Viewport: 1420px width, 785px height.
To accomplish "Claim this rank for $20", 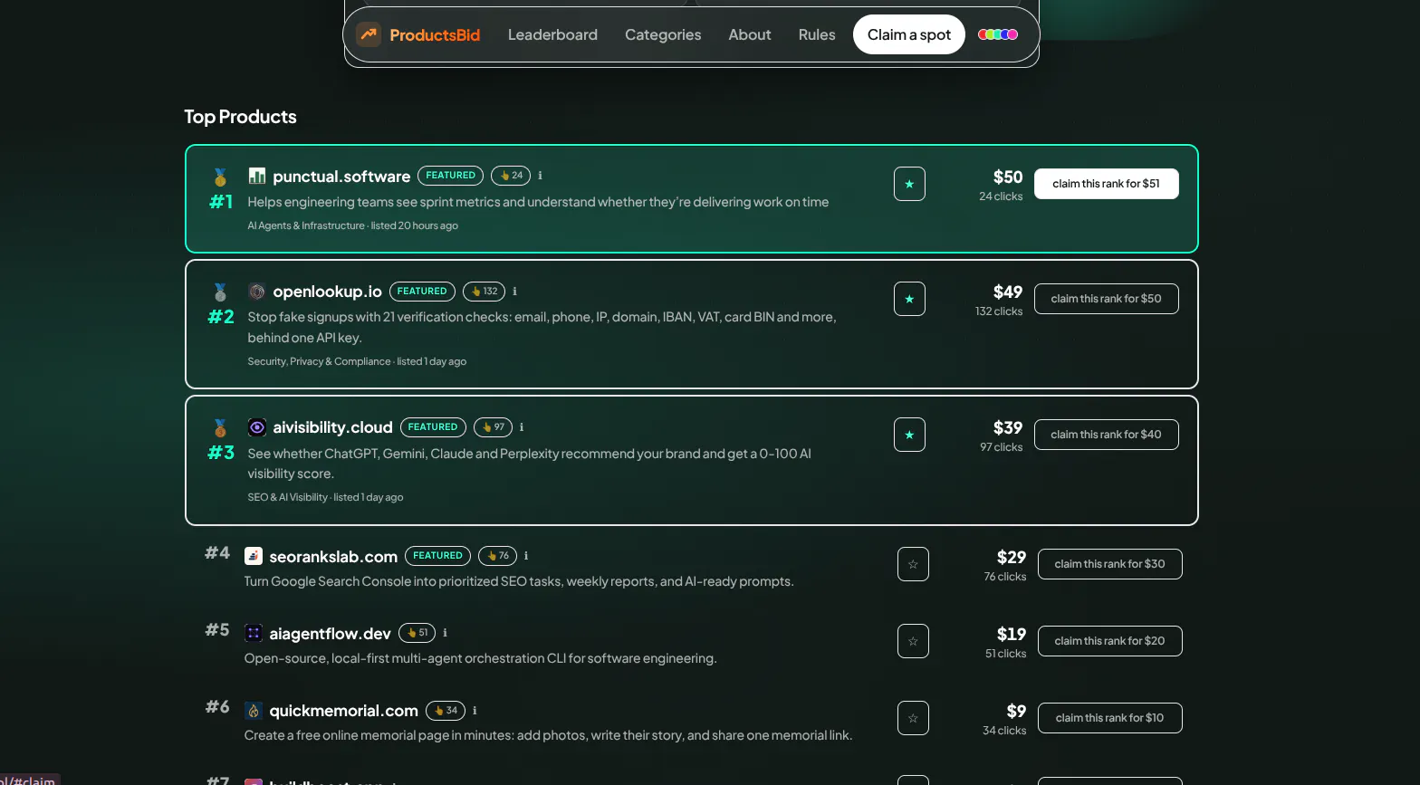I will click(x=1110, y=641).
